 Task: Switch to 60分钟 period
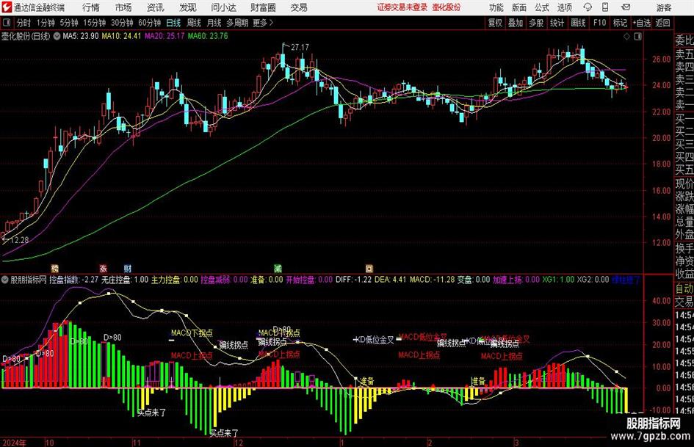click(149, 23)
